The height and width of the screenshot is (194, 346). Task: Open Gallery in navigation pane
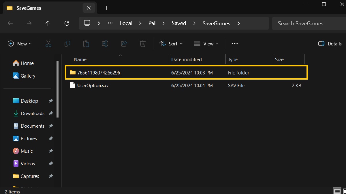tap(24, 76)
